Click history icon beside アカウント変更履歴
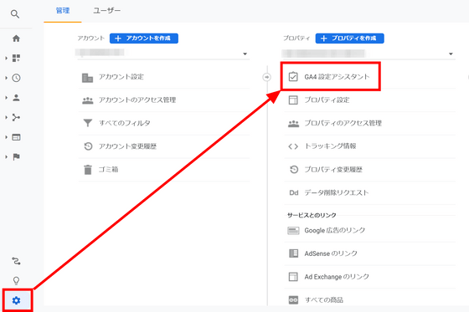 pos(88,146)
